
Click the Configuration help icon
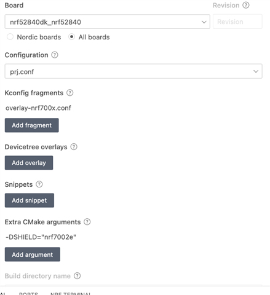click(x=55, y=55)
